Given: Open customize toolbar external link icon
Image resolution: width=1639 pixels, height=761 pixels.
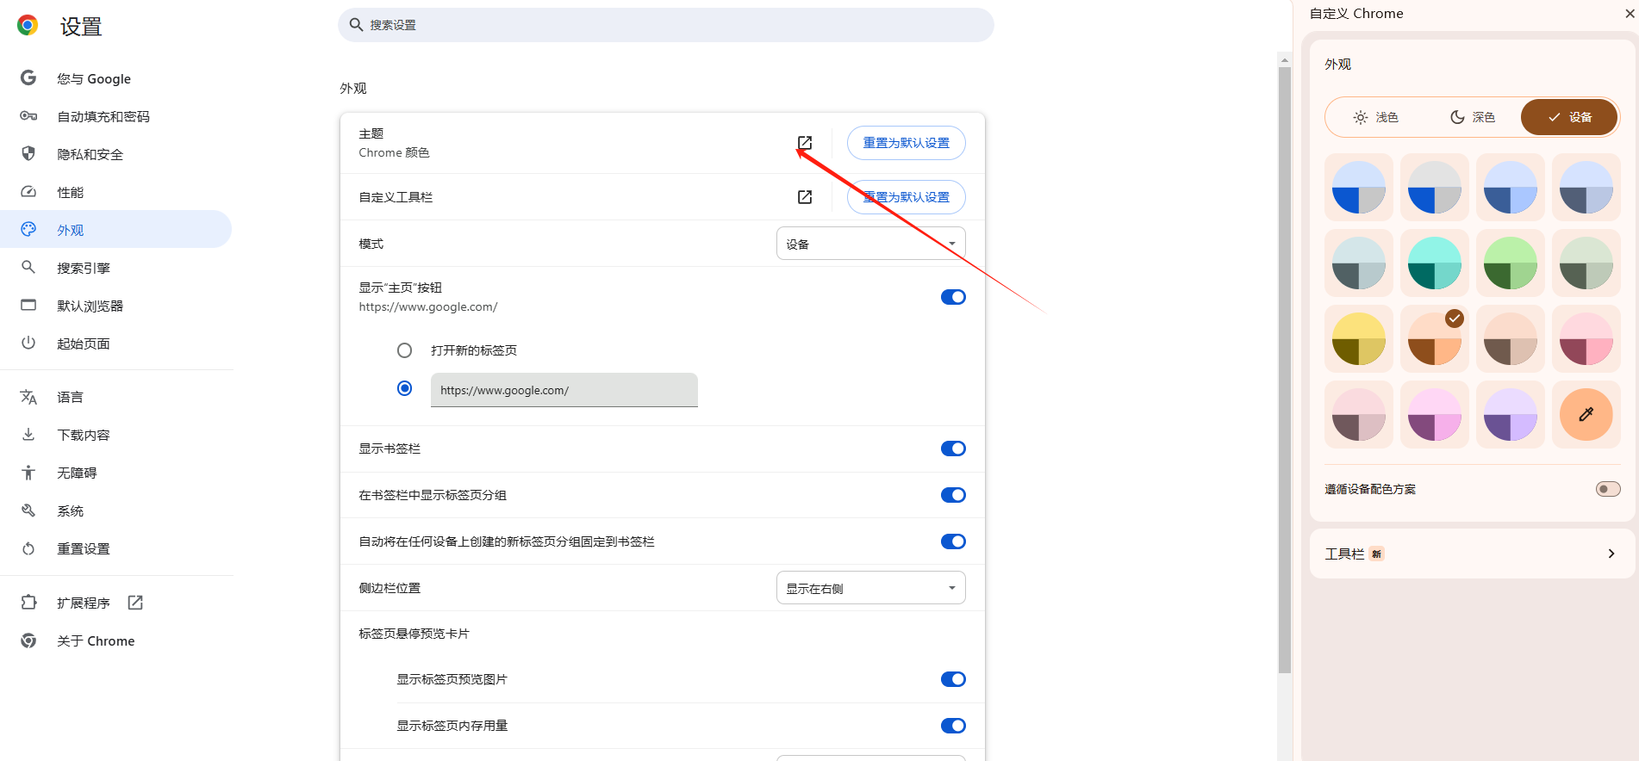Looking at the screenshot, I should coord(805,197).
